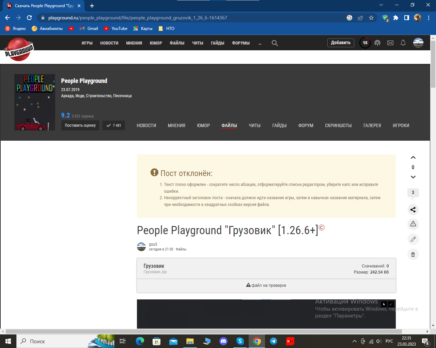
Task: Show hidden system tray icons
Action: (x=354, y=341)
